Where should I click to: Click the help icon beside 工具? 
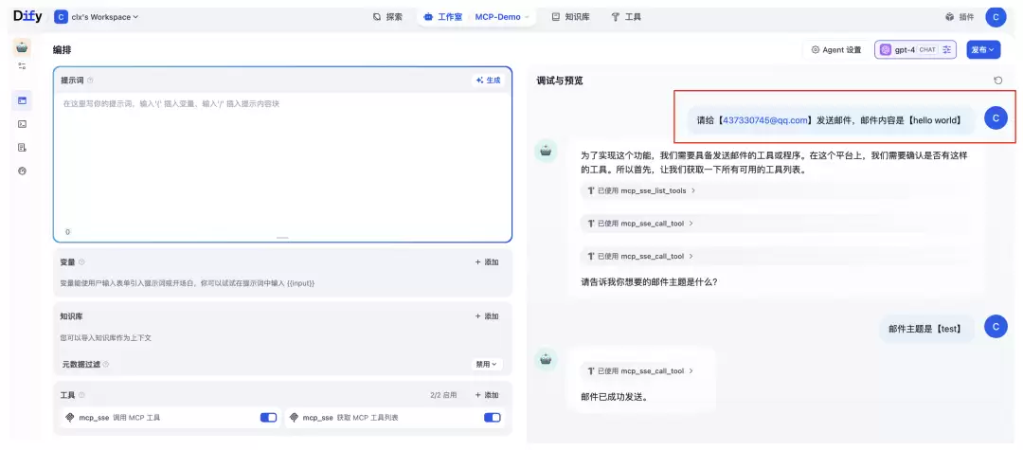pos(81,395)
